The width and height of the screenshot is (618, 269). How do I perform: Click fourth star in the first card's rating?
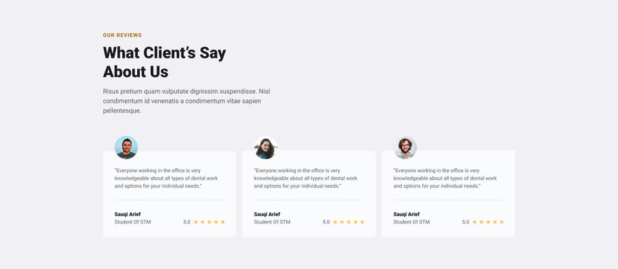216,222
